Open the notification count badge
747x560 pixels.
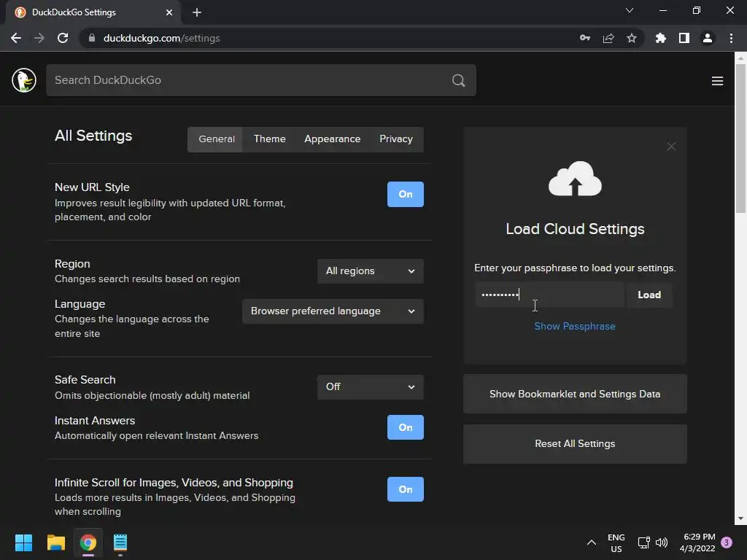pos(727,542)
